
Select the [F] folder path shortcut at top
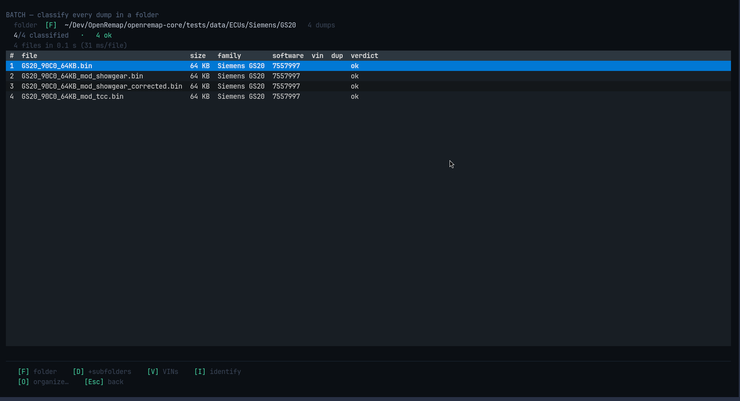51,25
